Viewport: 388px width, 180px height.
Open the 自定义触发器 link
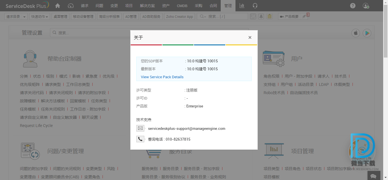pyautogui.click(x=65, y=117)
